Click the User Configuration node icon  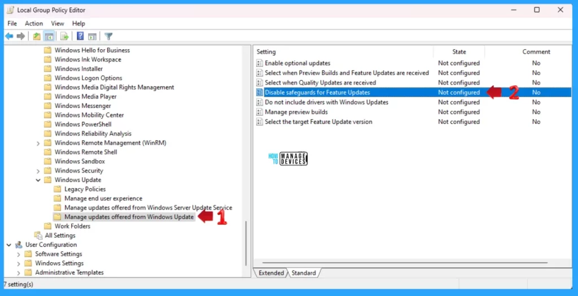[19, 245]
